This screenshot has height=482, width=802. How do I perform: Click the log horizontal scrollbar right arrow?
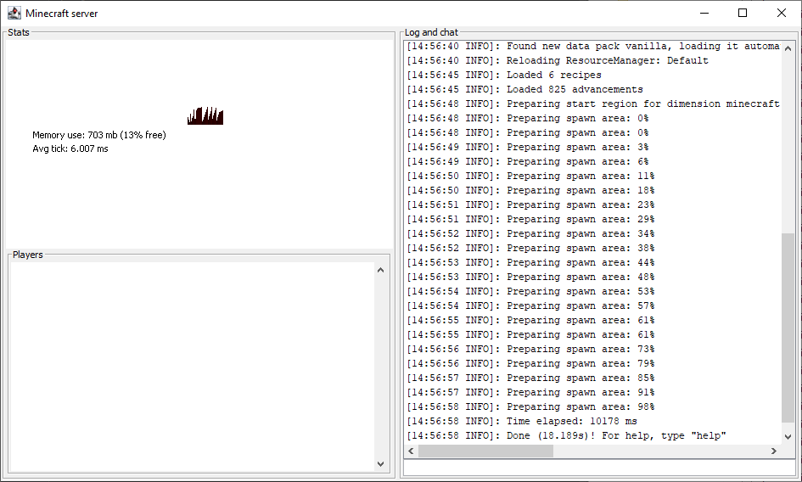tap(774, 451)
